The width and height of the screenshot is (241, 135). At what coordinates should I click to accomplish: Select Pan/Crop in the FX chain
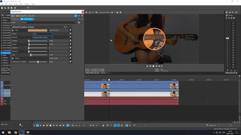[x=15, y=19]
